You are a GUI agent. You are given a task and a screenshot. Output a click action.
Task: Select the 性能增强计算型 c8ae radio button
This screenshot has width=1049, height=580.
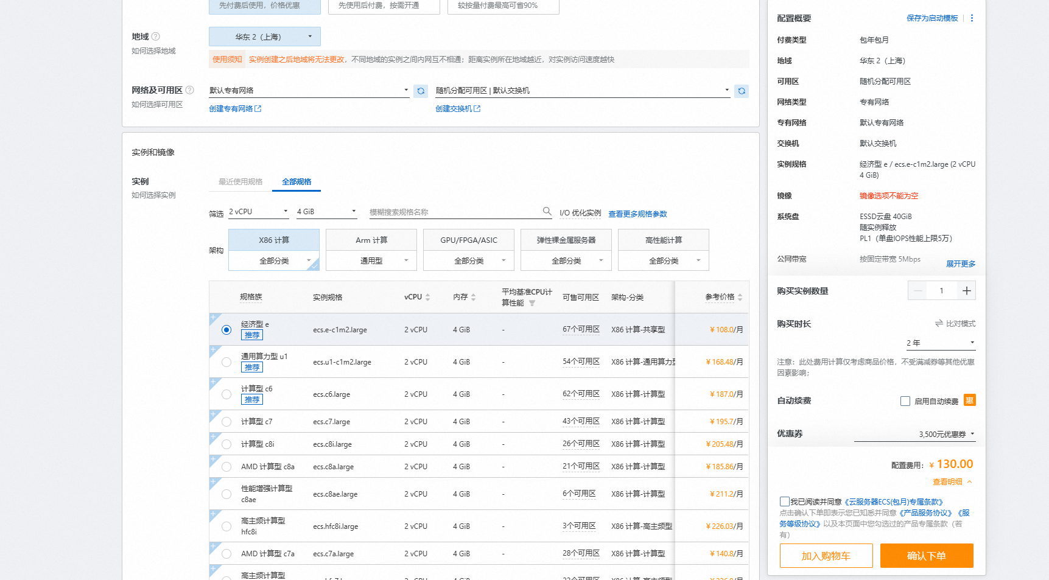(x=226, y=494)
